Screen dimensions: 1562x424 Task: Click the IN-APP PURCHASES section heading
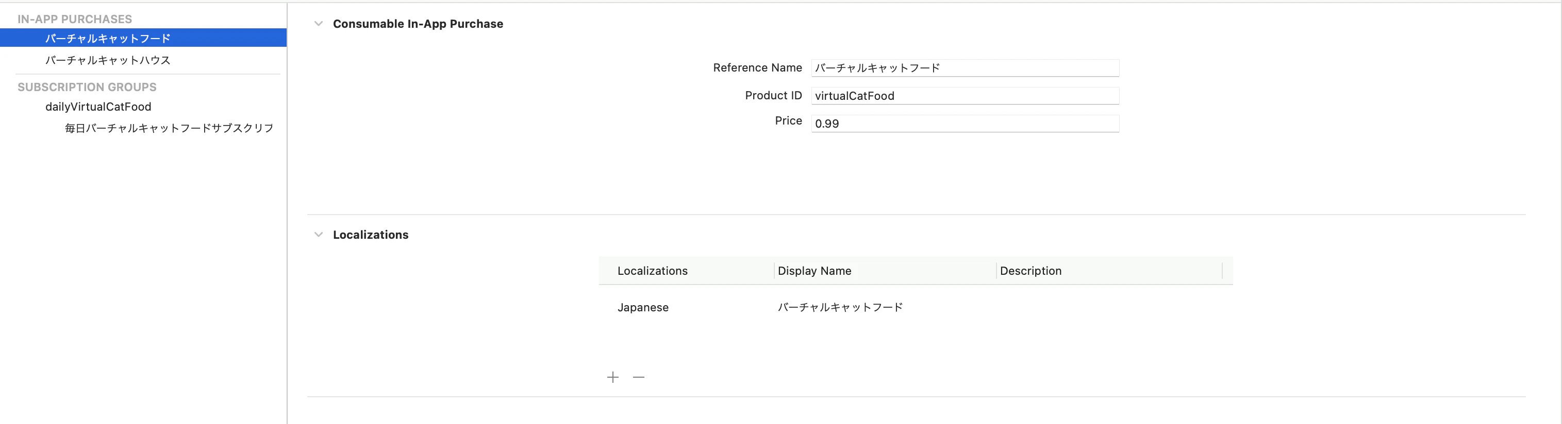pyautogui.click(x=75, y=19)
